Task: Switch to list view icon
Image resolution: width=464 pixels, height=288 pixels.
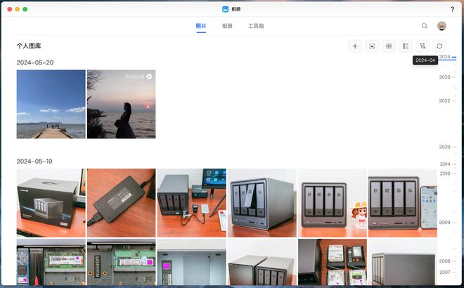Action: (406, 46)
